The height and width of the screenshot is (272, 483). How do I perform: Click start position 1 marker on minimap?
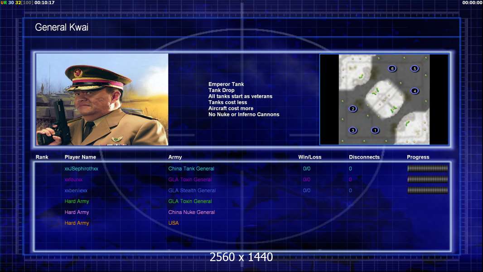[375, 131]
